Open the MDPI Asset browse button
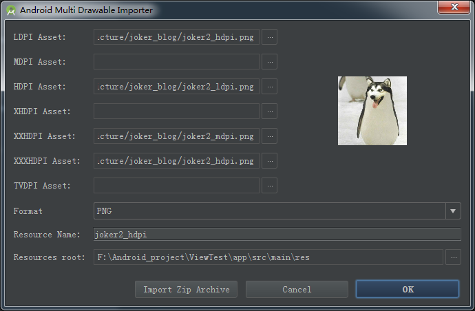The width and height of the screenshot is (475, 311). [270, 62]
